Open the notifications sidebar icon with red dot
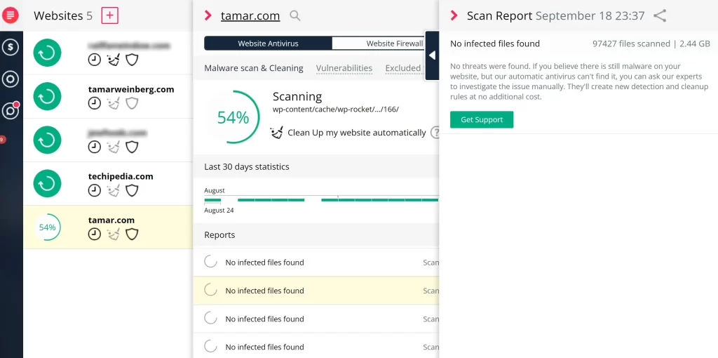The image size is (718, 358). [11, 111]
